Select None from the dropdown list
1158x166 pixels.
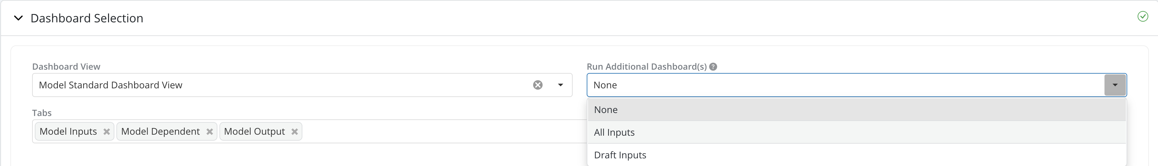[x=605, y=110]
